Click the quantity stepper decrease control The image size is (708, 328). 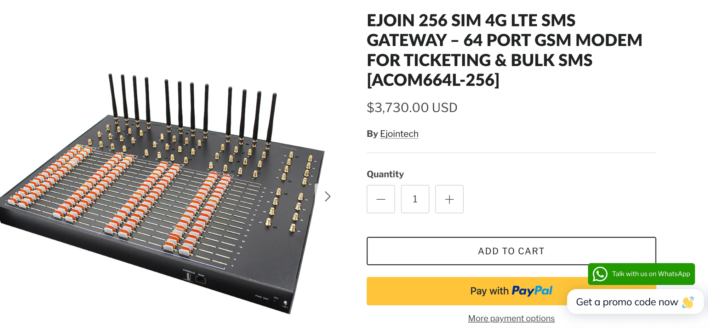click(x=381, y=199)
